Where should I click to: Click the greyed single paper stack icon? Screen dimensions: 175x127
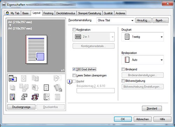12,88
